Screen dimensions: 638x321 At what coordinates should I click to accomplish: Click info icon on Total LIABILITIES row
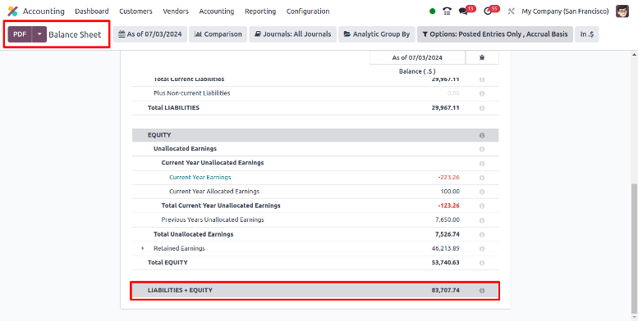482,108
